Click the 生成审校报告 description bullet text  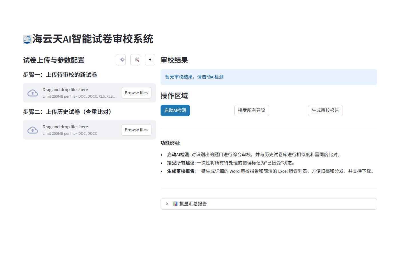[271, 171]
